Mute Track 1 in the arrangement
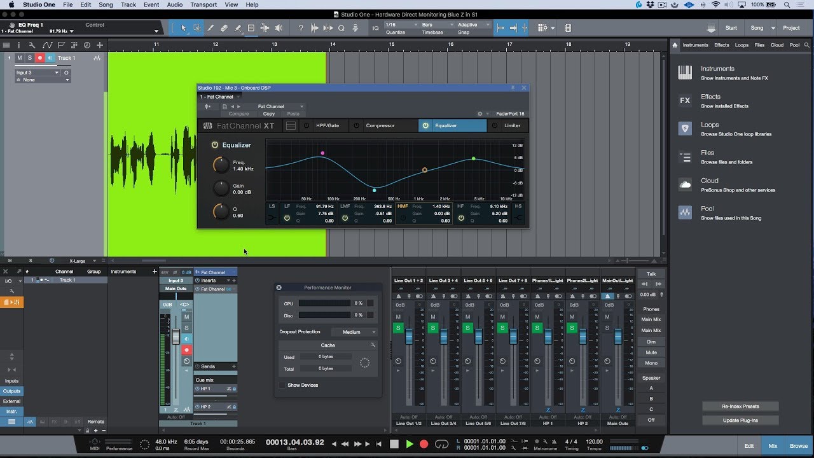This screenshot has height=458, width=814. point(20,58)
